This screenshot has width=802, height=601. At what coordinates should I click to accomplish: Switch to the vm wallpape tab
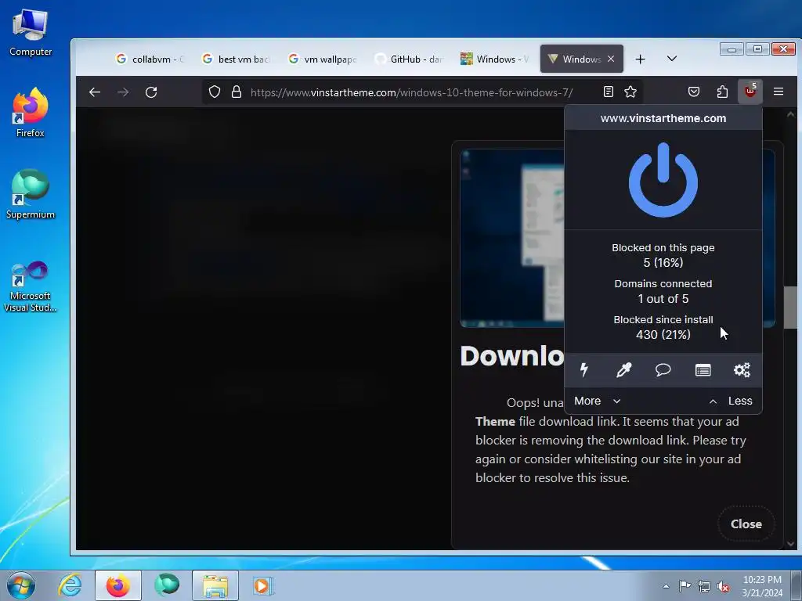click(323, 59)
